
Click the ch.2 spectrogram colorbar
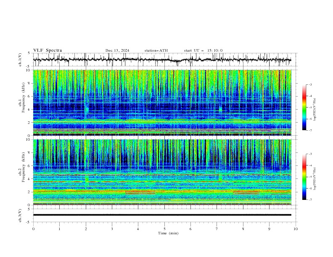click(x=304, y=177)
